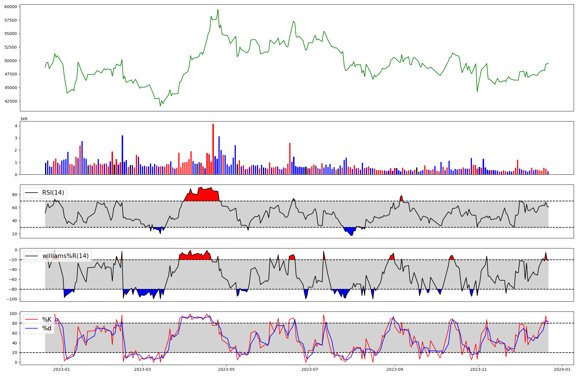Click the 42500 price axis label
Image resolution: width=578 pixels, height=376 pixels.
10,101
